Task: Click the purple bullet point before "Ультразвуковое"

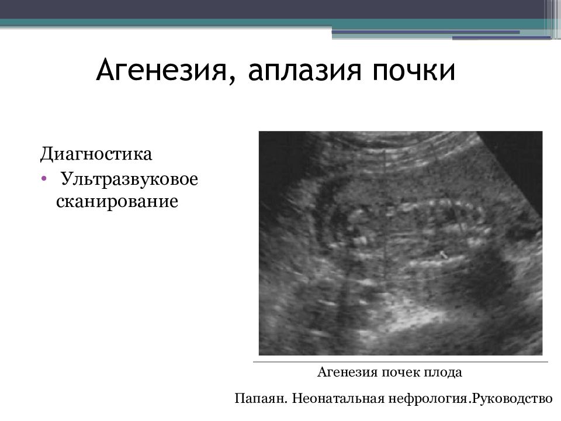Action: point(45,178)
